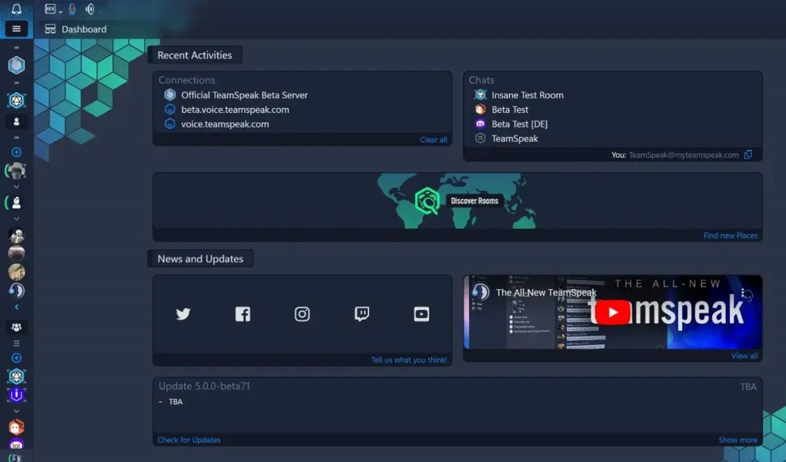Image resolution: width=786 pixels, height=462 pixels.
Task: Click the video title The All-New TeamSpeak
Action: click(546, 292)
